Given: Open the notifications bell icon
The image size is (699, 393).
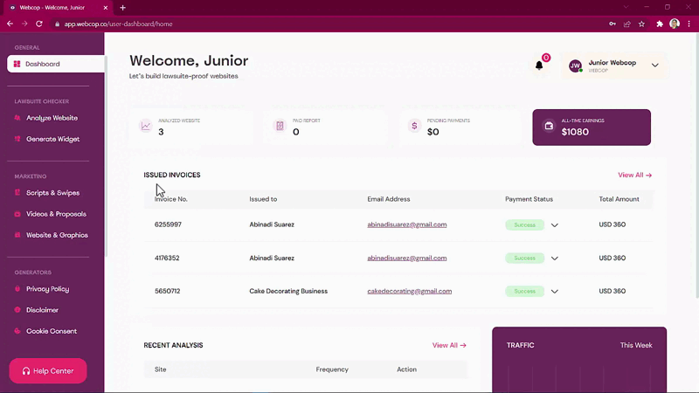Looking at the screenshot, I should (539, 65).
